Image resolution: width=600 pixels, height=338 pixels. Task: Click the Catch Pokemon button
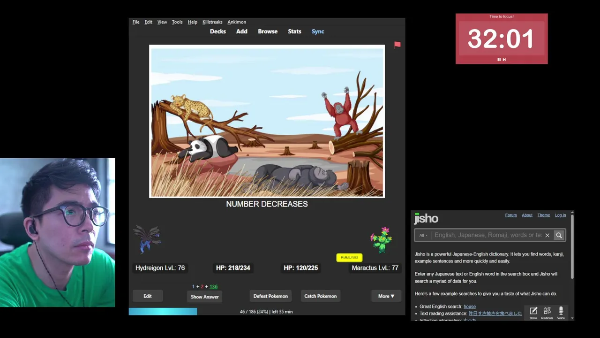pyautogui.click(x=321, y=296)
